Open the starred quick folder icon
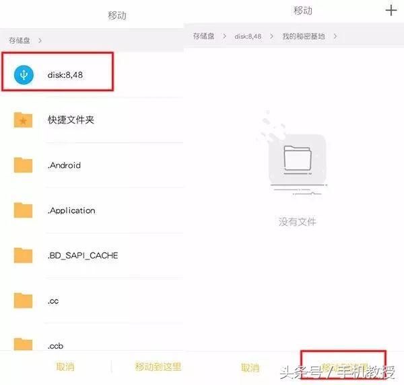This screenshot has height=385, width=404. (24, 120)
